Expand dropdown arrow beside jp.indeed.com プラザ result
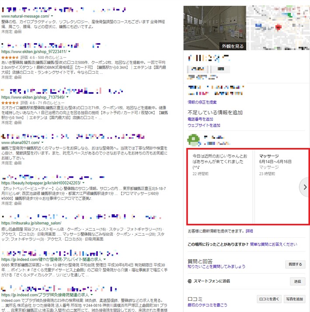 (x=92, y=295)
